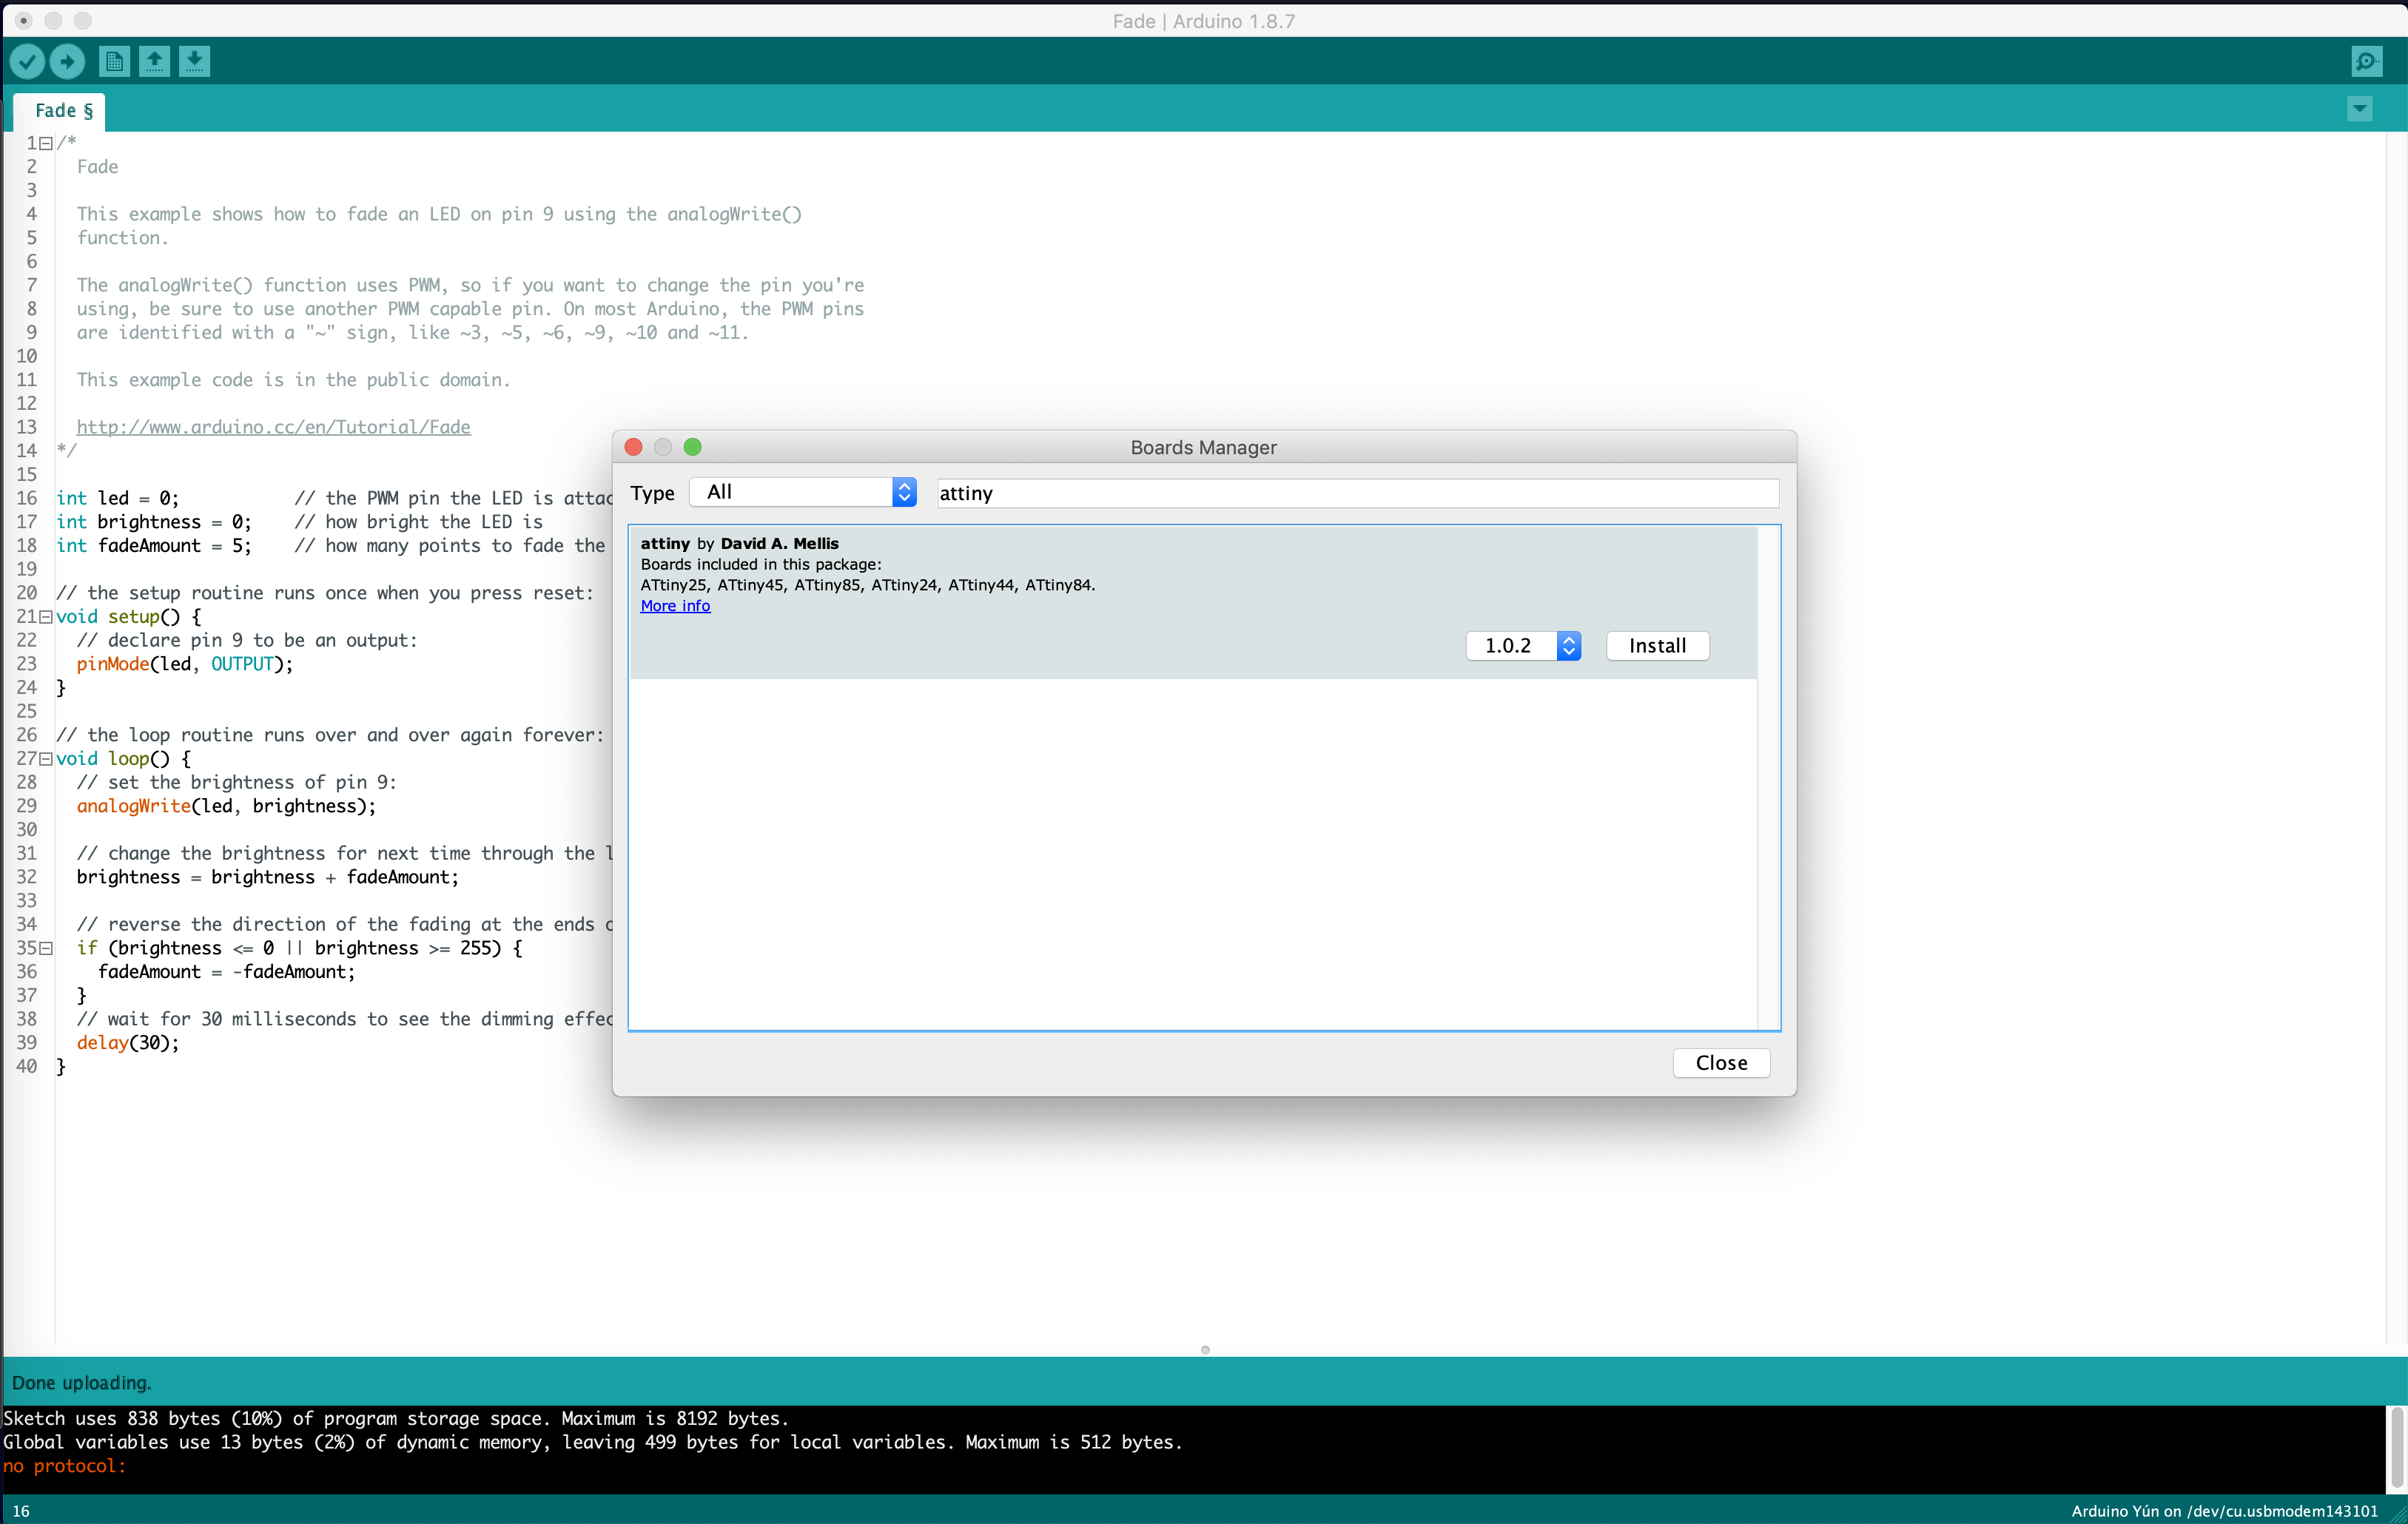Viewport: 2408px width, 1524px height.
Task: Click the 'This example code is in the public domain.' comment
Action: (294, 380)
